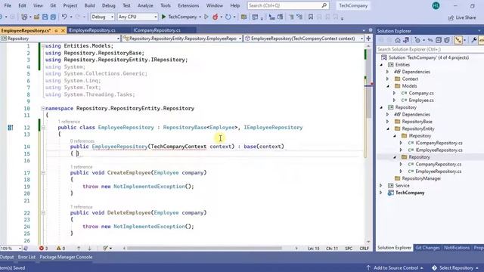This screenshot has height=272, width=484.
Task: Click the Home icon in Solution Explorer
Action: coord(398,40)
